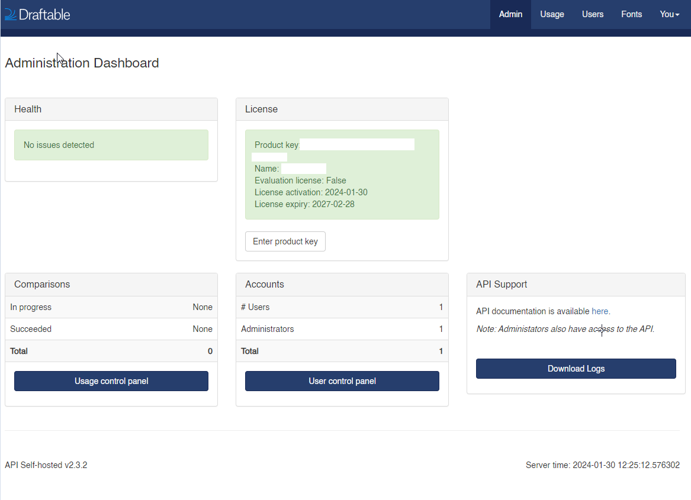Click the note about Administrators API access
This screenshot has height=500, width=691.
click(565, 329)
